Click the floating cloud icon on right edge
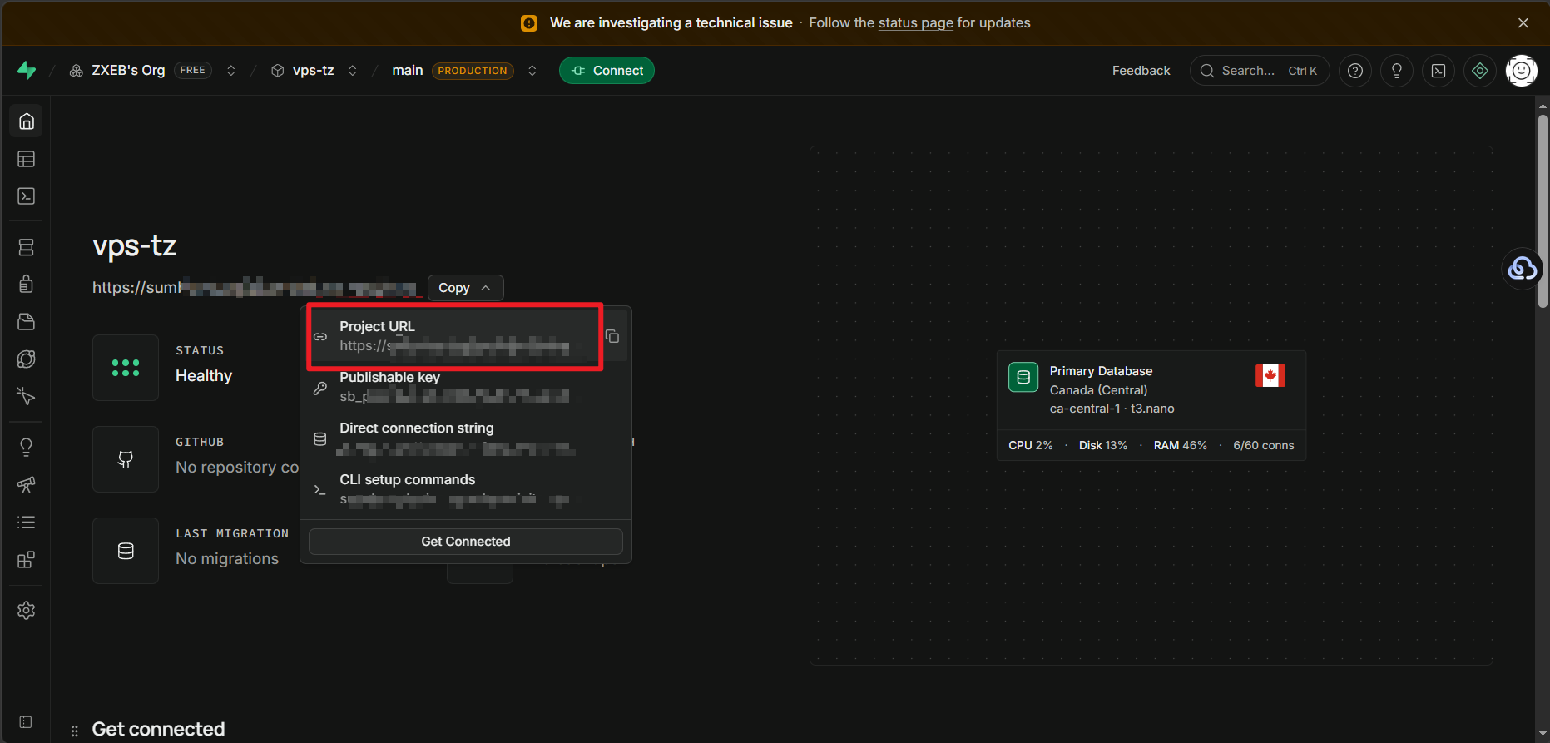 [x=1523, y=269]
